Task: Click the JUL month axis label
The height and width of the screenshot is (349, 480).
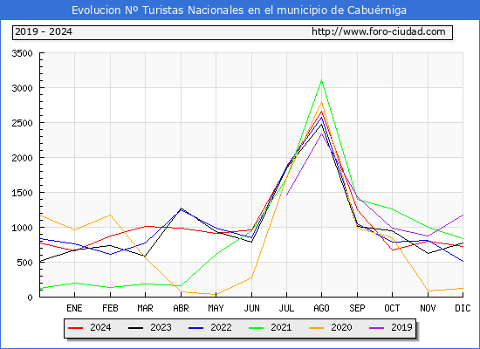Action: (x=286, y=308)
